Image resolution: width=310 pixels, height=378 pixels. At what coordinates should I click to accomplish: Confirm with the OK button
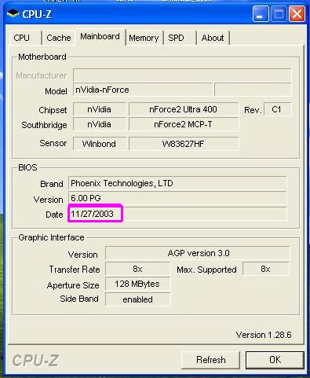tap(275, 360)
